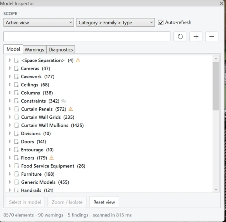Expand the Furniture node

click(x=10, y=174)
